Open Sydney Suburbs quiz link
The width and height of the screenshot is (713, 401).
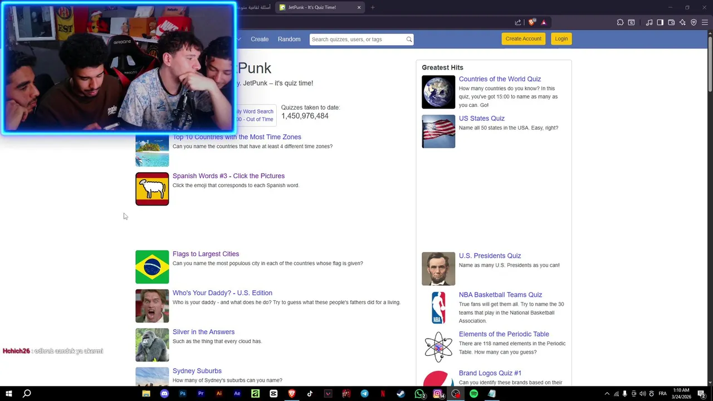197,371
